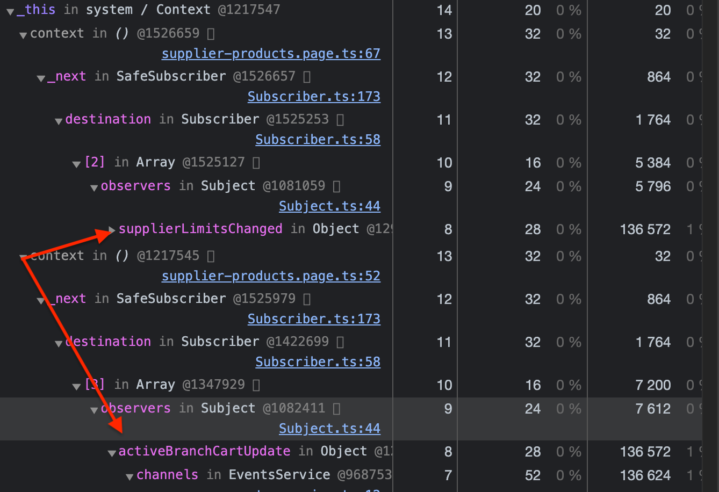Select the _this property name
719x492 pixels.
click(35, 10)
